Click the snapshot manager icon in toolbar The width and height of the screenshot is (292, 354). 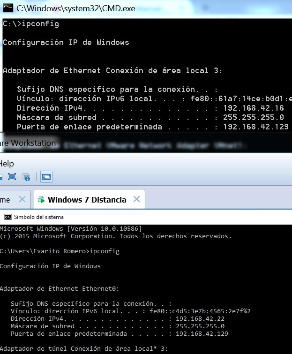pos(27,177)
